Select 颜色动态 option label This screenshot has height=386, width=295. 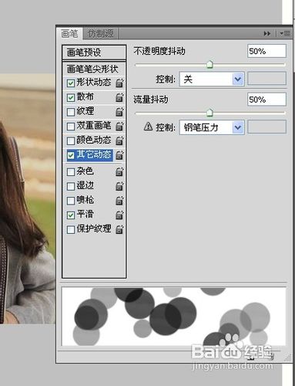click(x=94, y=140)
